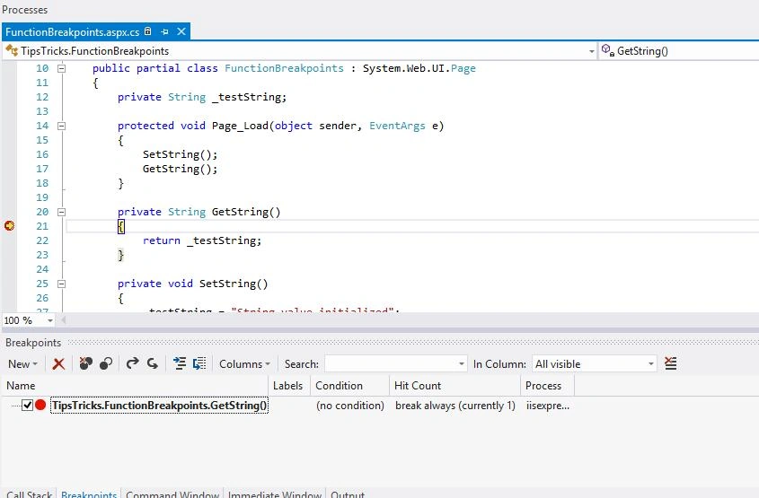This screenshot has width=759, height=498.
Task: Click Enable or Disable All Breakpoints icon
Action: pyautogui.click(x=106, y=363)
